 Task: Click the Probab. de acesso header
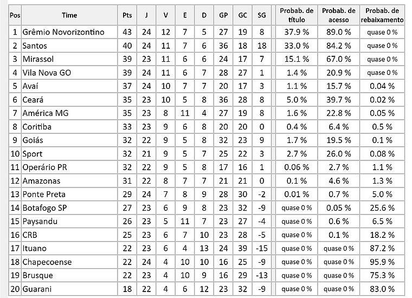click(339, 15)
